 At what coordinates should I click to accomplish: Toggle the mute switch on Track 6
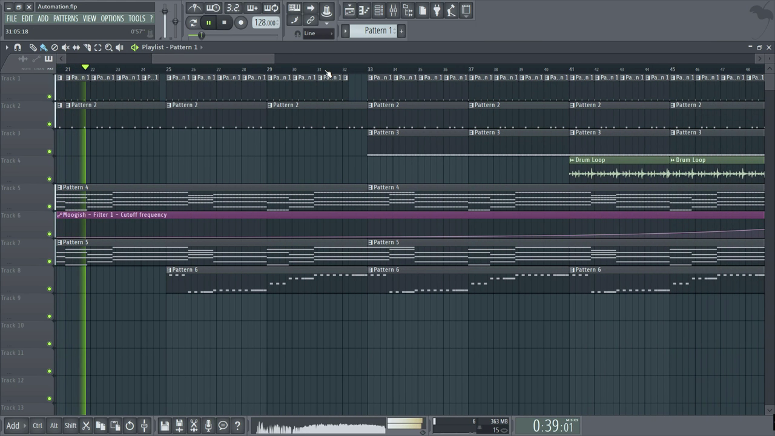coord(49,234)
